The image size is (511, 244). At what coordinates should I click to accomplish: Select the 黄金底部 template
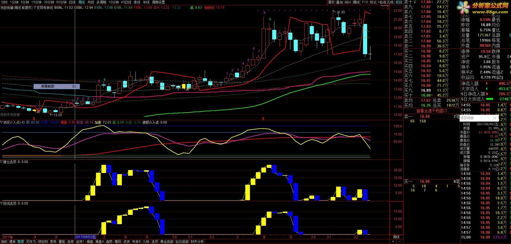[x=167, y=242]
